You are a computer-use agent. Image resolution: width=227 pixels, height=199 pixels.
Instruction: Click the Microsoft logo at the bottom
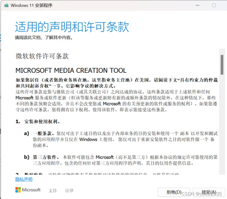28,190
